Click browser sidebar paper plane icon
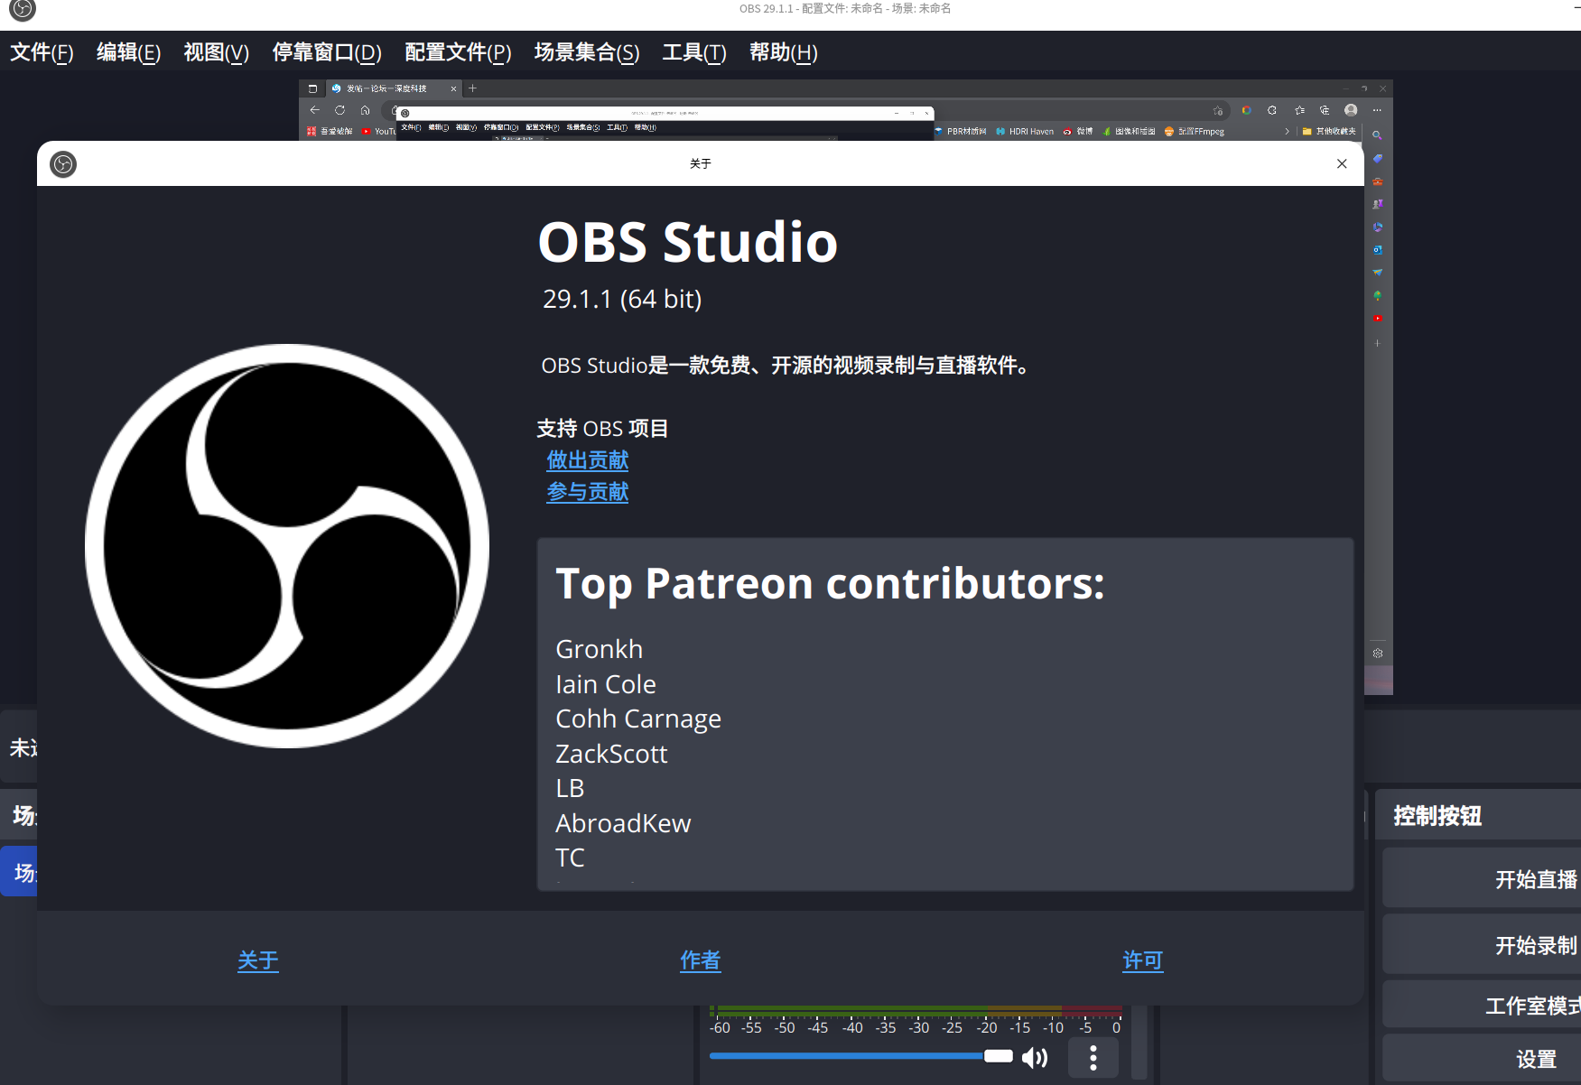 point(1377,273)
